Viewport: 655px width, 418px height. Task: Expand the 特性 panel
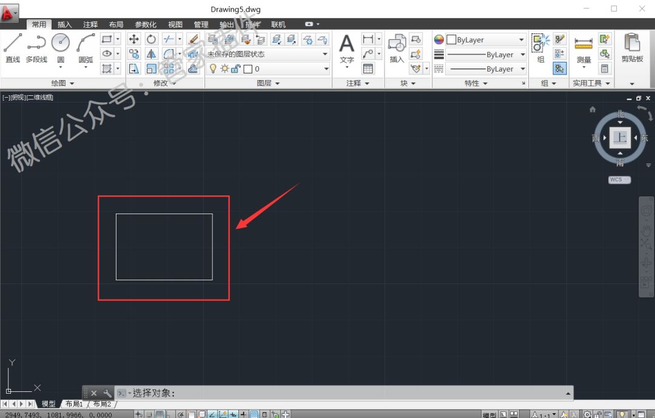476,83
